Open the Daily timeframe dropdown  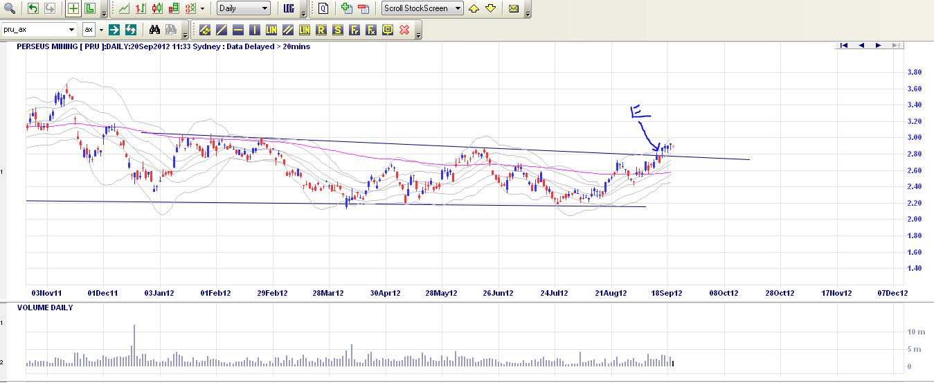(244, 8)
